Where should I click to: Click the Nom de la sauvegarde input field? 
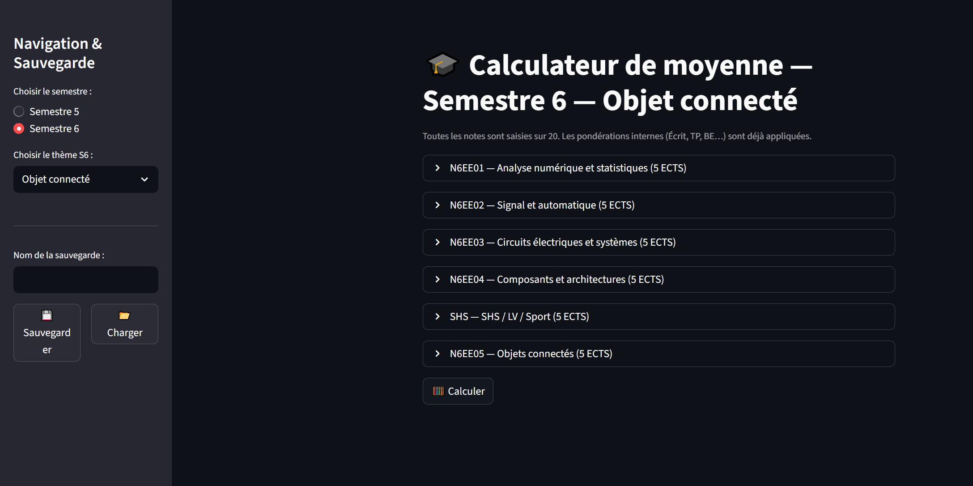(85, 279)
